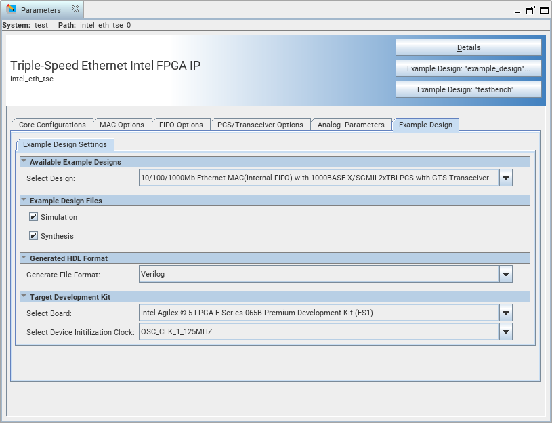Click the "Select Device Initilization Clock:" label
The height and width of the screenshot is (423, 552).
(x=81, y=332)
